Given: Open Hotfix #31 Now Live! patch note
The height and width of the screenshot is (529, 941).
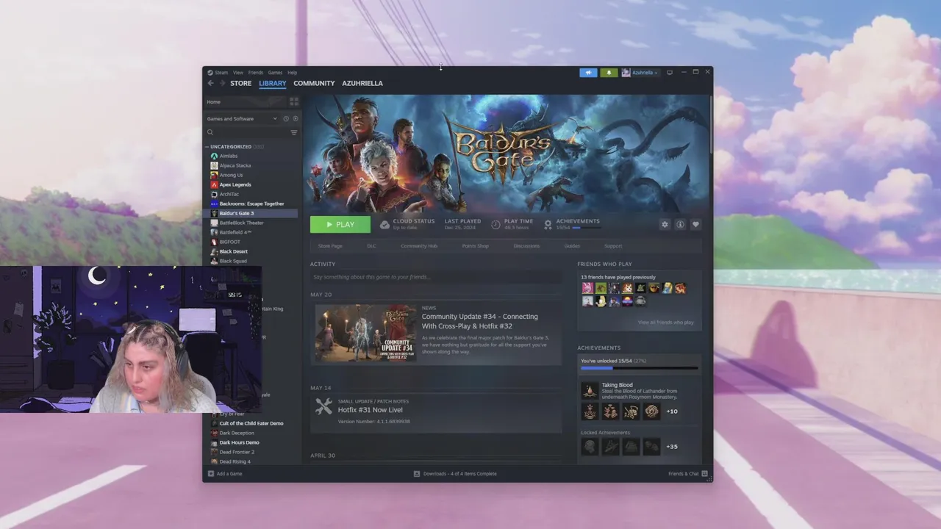Looking at the screenshot, I should [x=371, y=410].
